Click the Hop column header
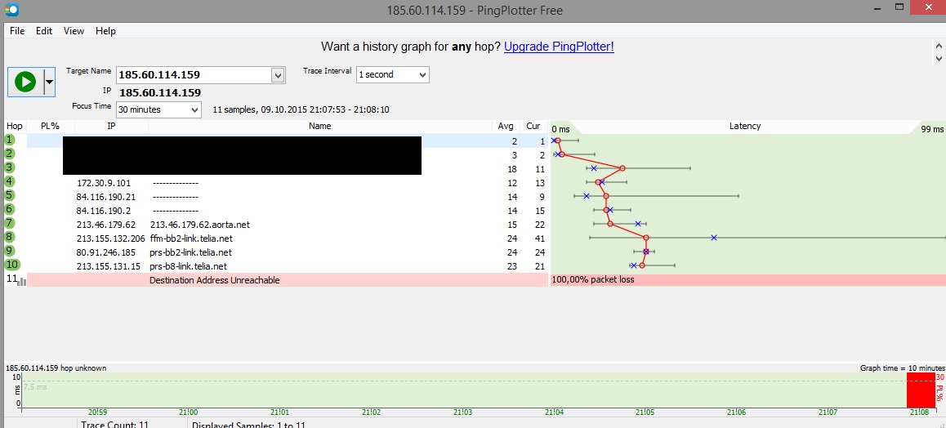 pyautogui.click(x=15, y=126)
